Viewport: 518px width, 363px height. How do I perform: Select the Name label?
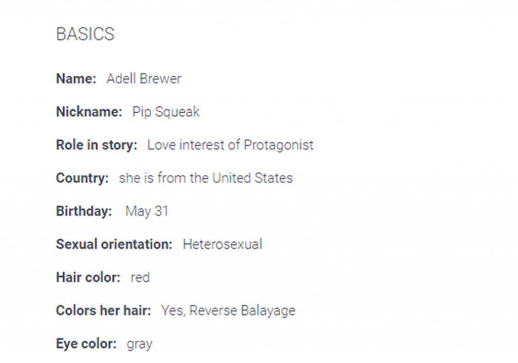coord(76,78)
